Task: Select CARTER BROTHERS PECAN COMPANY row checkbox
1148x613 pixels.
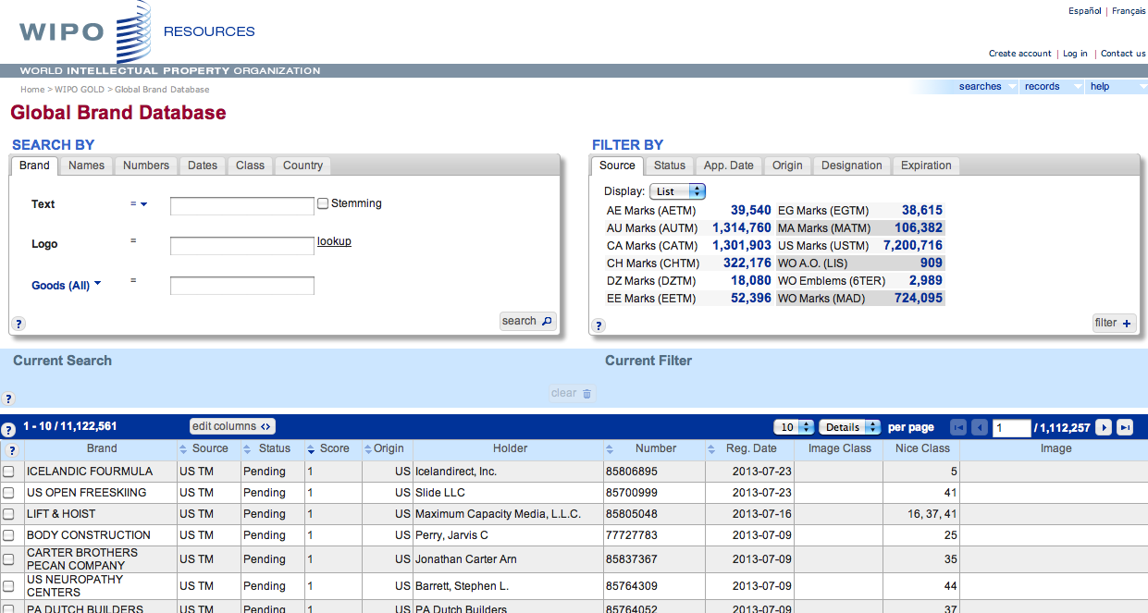Action: tap(8, 559)
